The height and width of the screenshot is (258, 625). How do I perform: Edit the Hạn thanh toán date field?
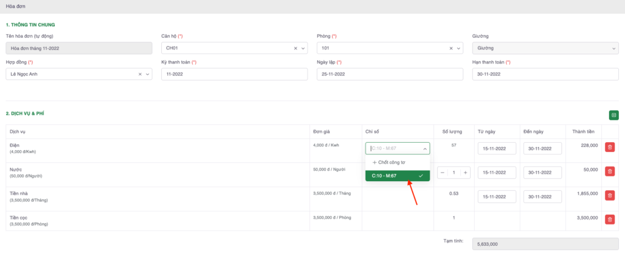click(544, 74)
